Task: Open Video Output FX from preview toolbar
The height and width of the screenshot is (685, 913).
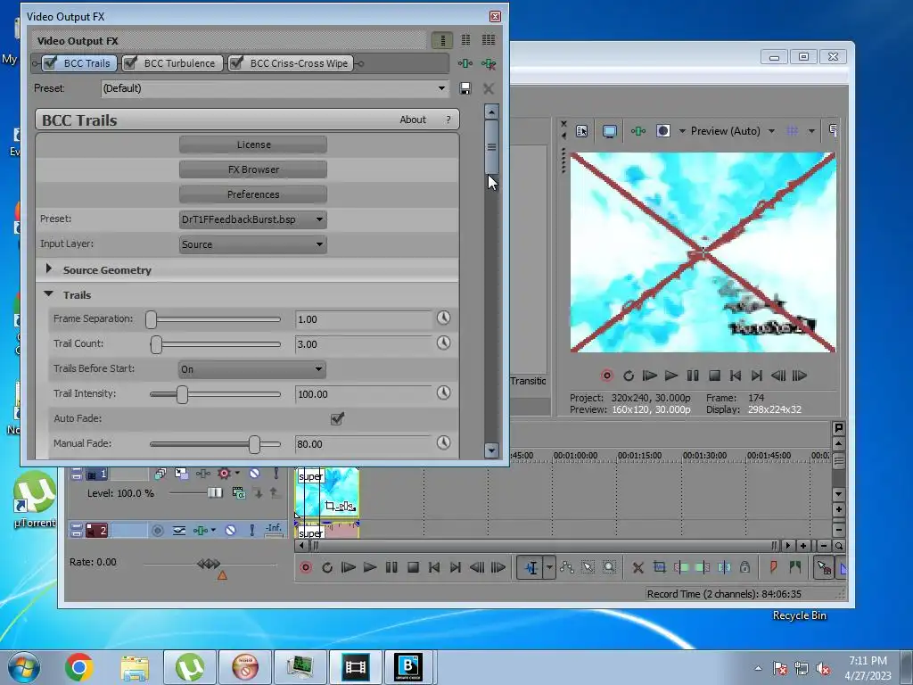Action: click(638, 131)
